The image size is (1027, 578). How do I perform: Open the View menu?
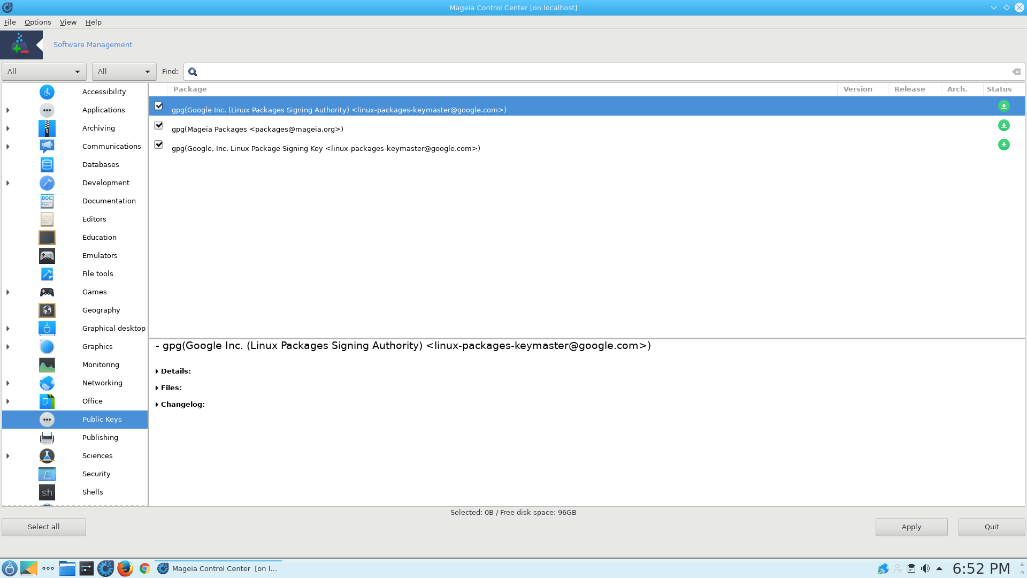68,22
